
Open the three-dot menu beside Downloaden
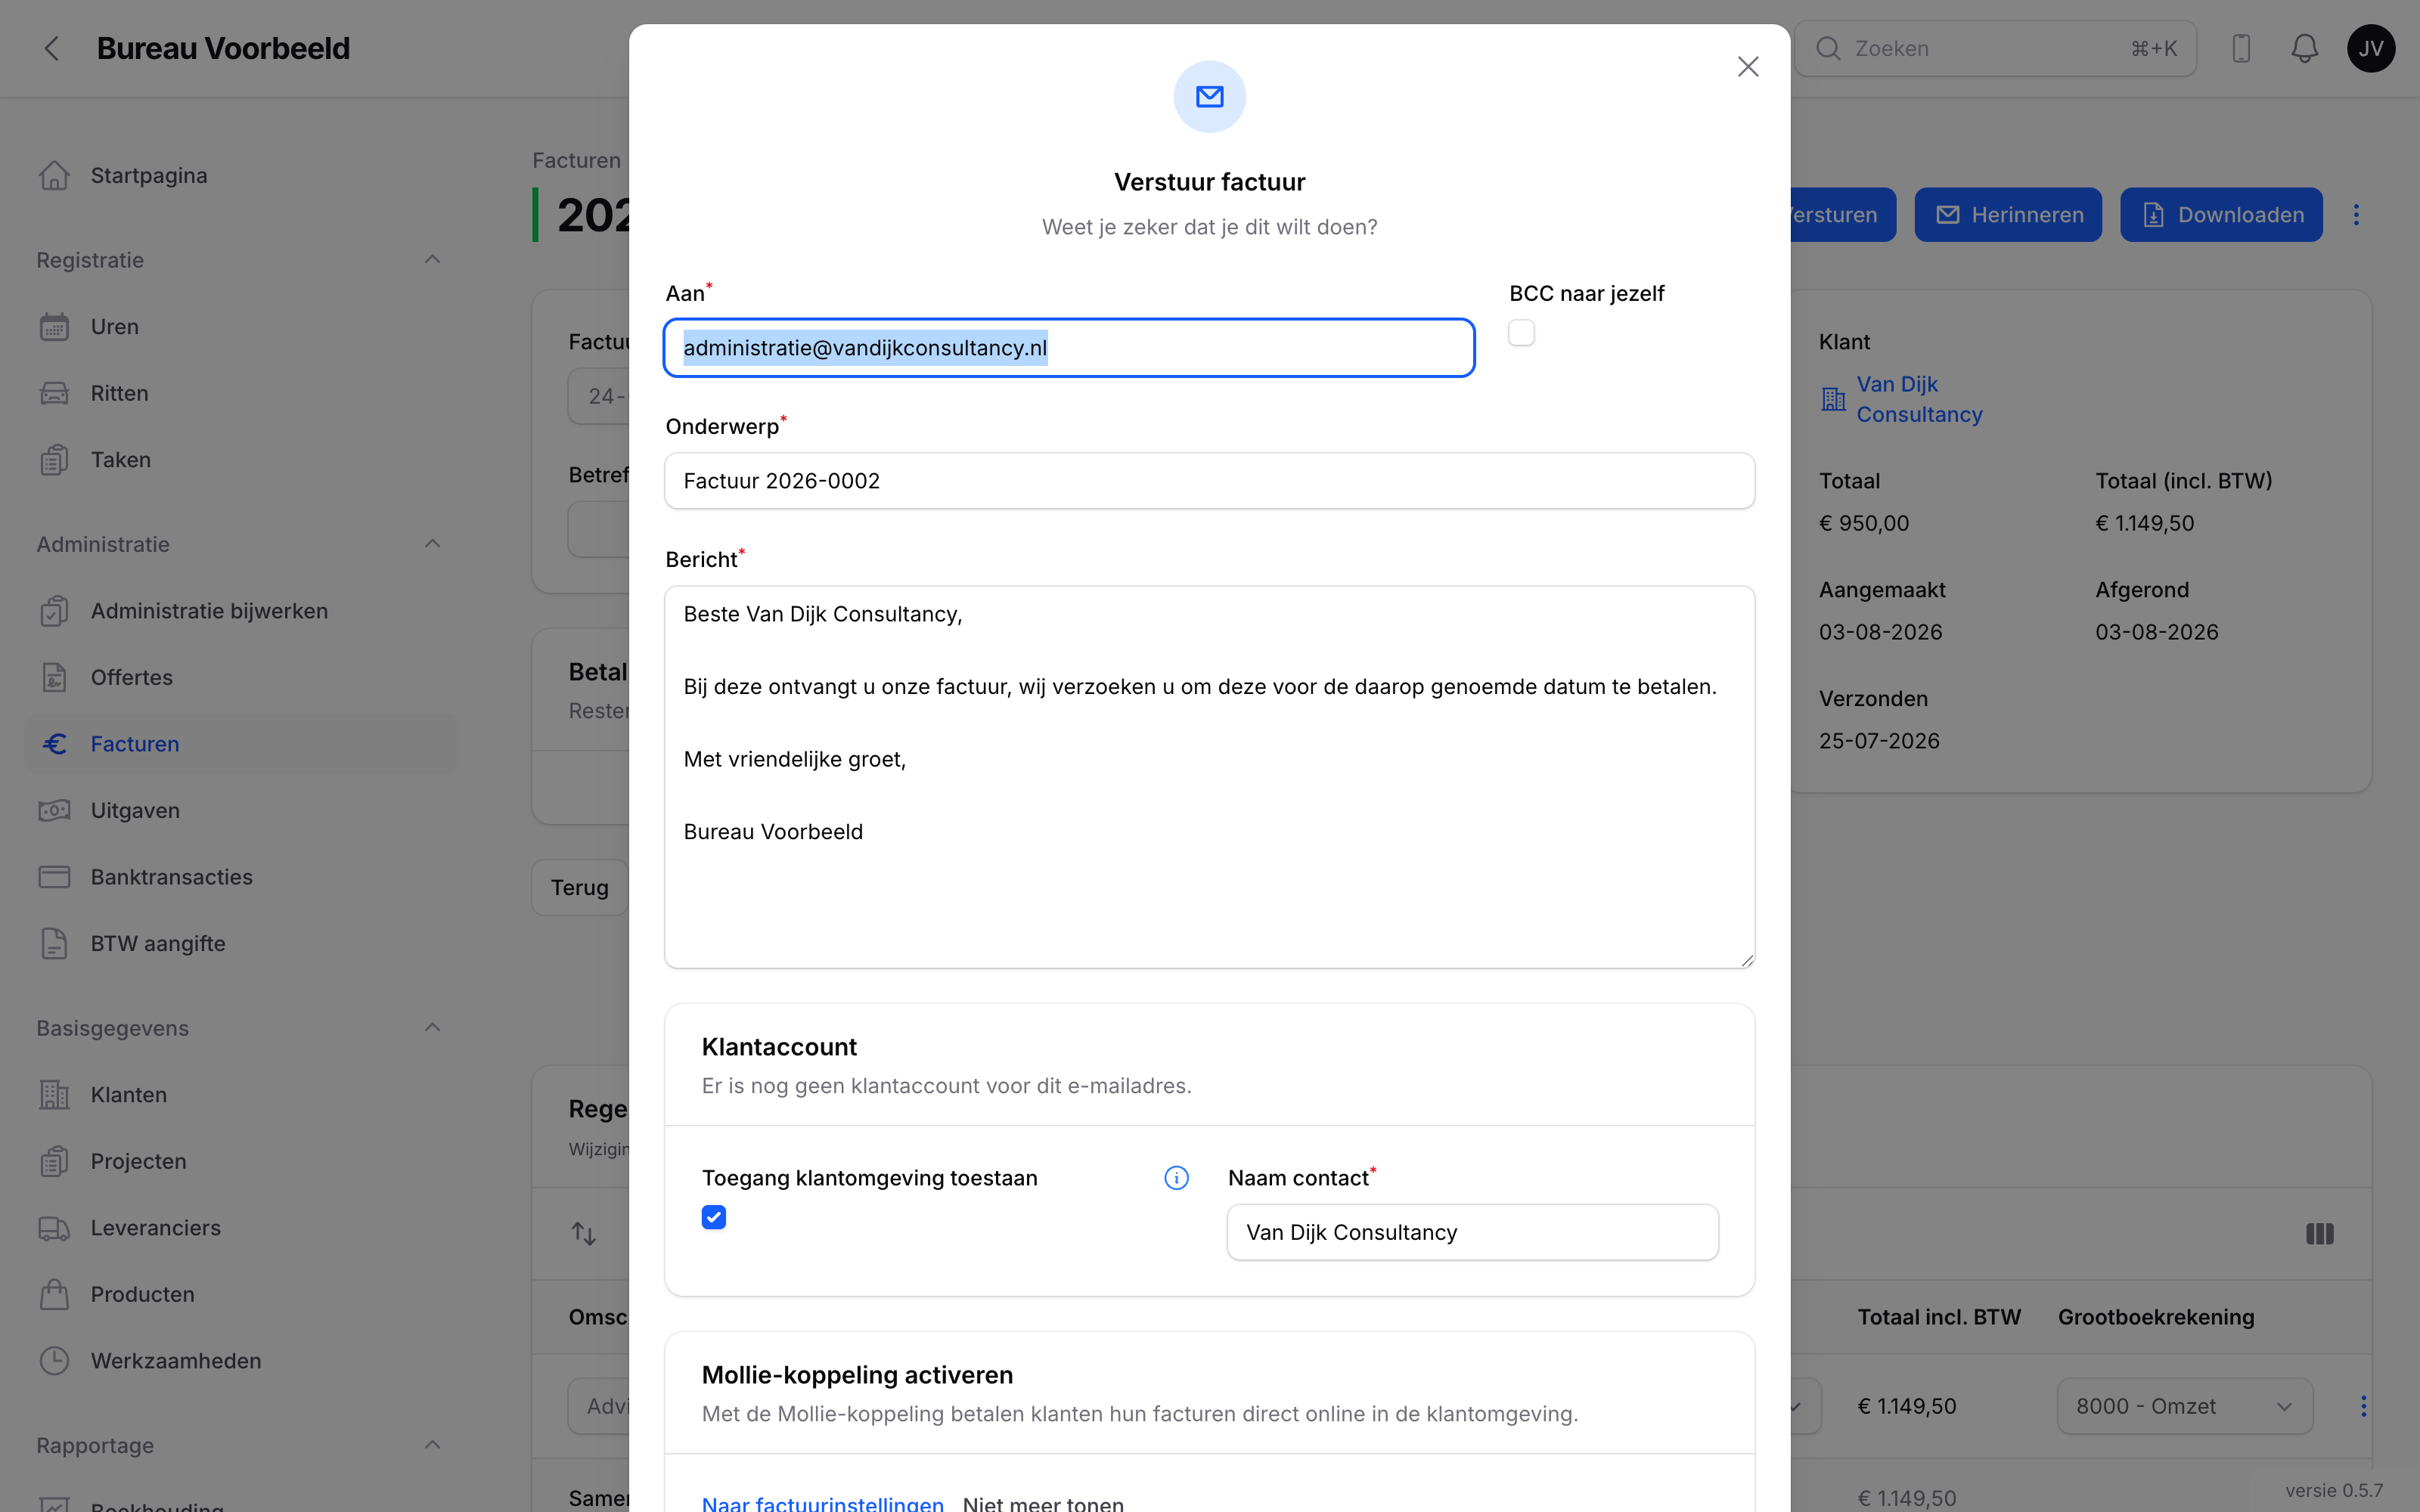pyautogui.click(x=2356, y=215)
